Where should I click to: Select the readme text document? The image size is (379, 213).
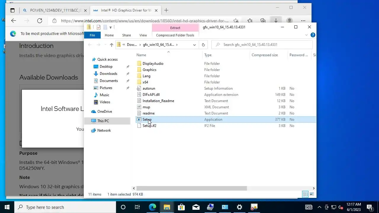149,113
